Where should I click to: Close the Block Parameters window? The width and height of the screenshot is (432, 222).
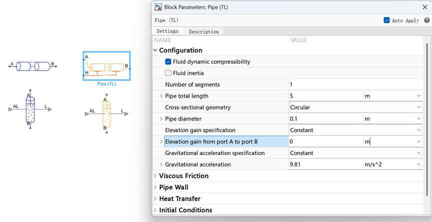[x=425, y=7]
